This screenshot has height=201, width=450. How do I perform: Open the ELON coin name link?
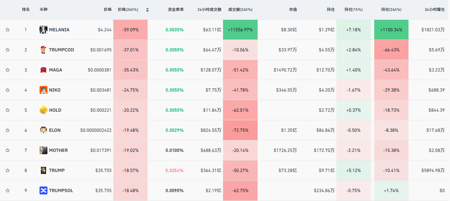(x=55, y=130)
